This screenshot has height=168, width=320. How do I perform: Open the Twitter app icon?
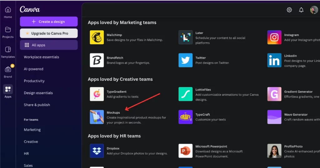[186, 60]
